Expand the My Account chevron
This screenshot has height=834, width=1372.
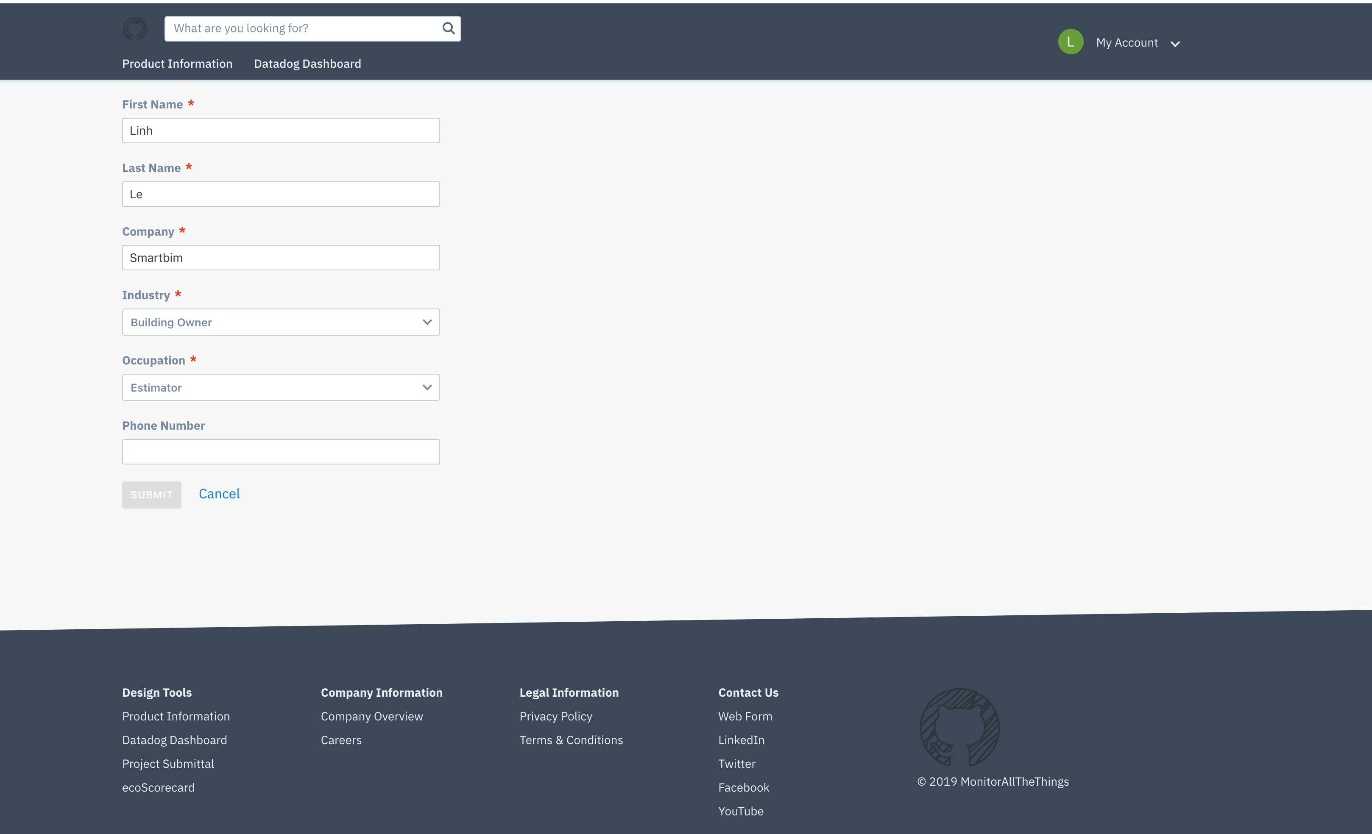pos(1175,44)
